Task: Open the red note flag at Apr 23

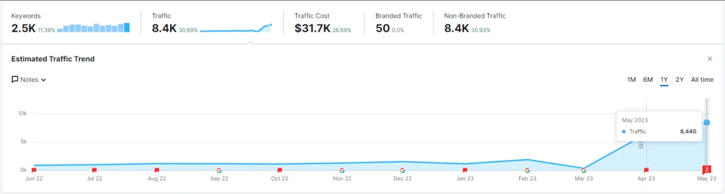Action: tap(646, 170)
